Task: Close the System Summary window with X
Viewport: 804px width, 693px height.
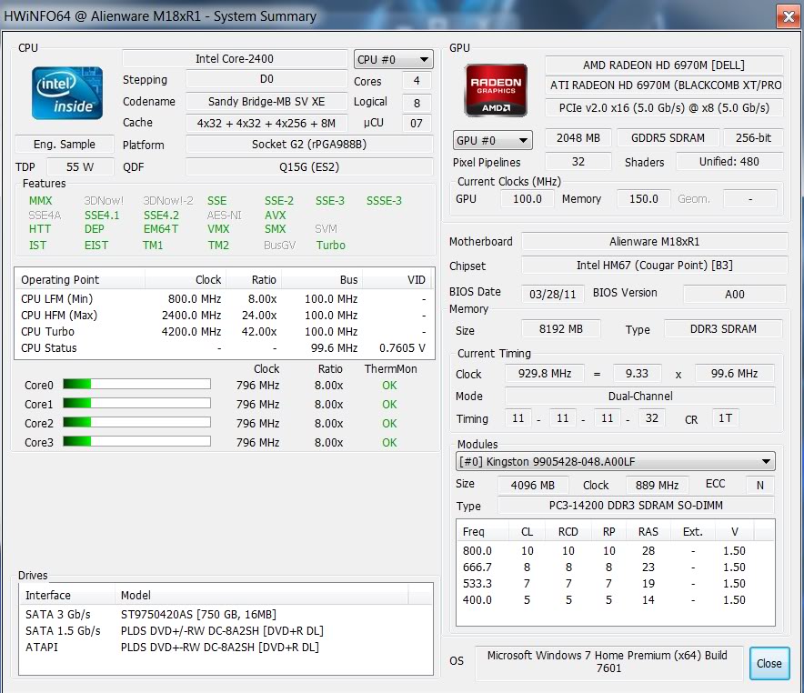Action: [789, 17]
